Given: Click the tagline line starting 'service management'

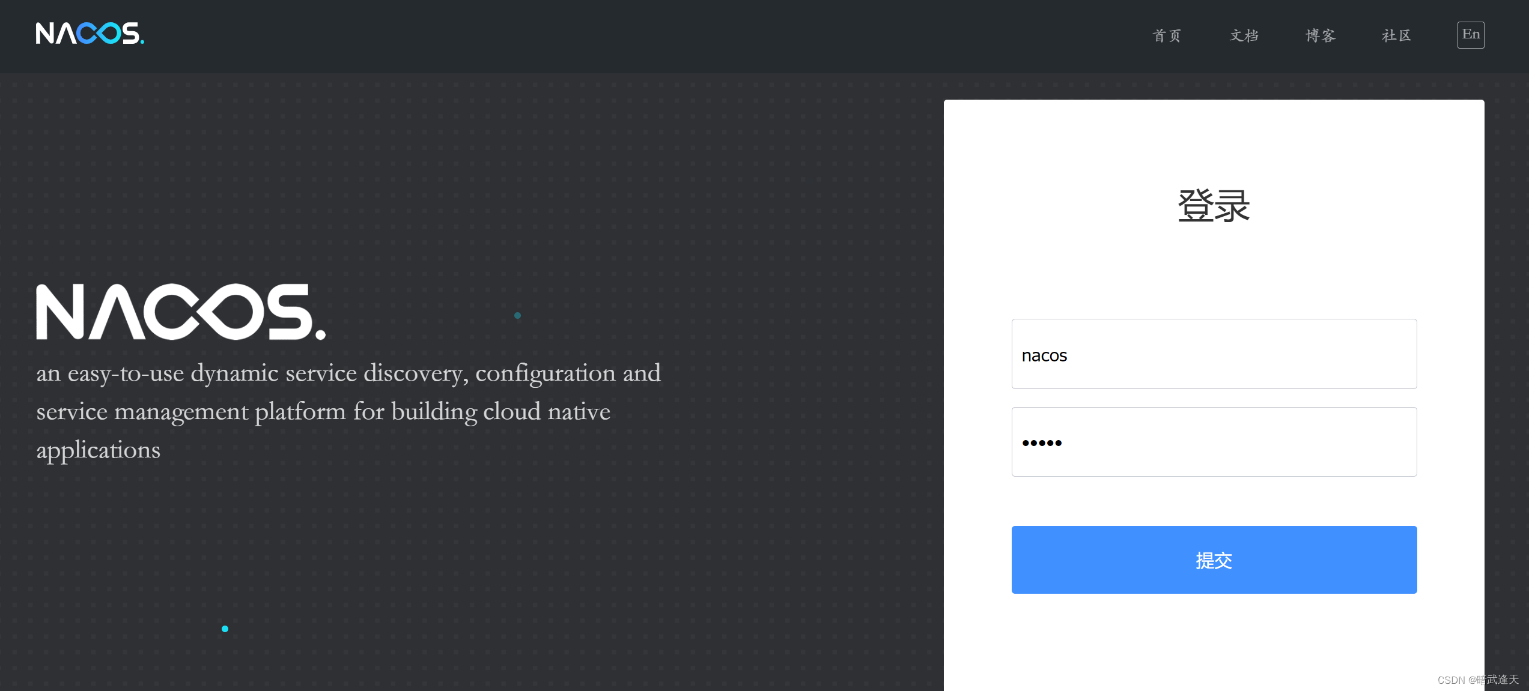Looking at the screenshot, I should click(x=323, y=412).
